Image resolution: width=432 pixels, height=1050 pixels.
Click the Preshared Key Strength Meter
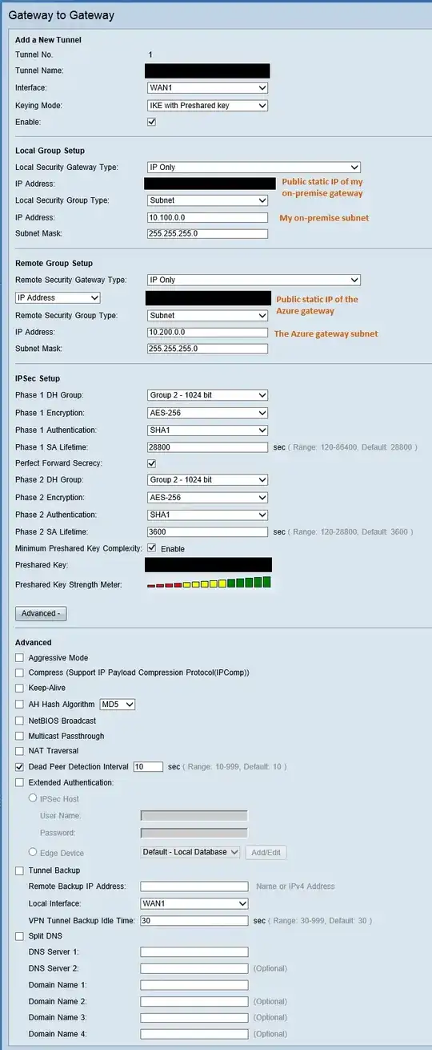[209, 583]
